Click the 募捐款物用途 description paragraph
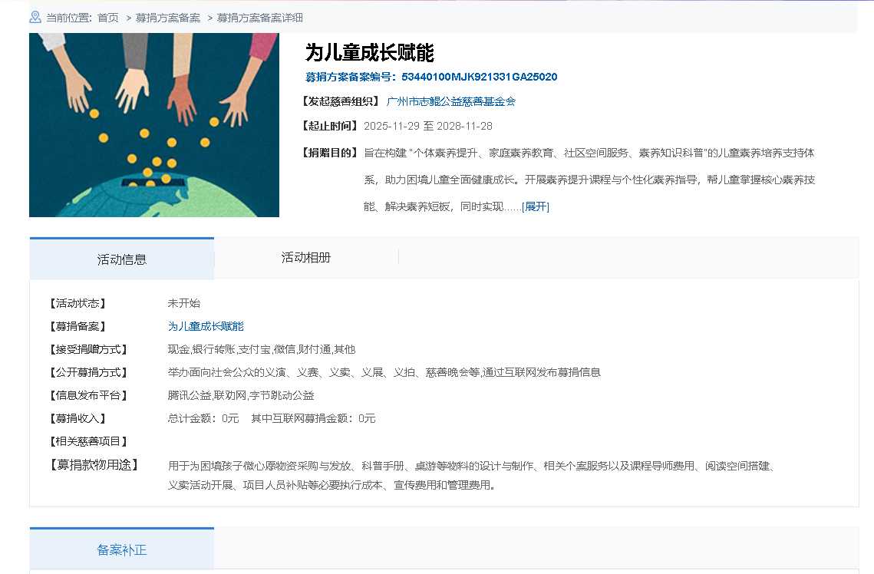The image size is (874, 574). [x=471, y=475]
